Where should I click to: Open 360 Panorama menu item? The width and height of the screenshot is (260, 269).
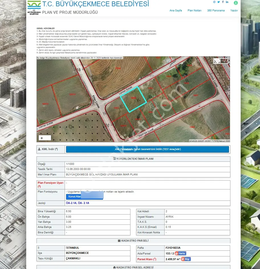(x=216, y=11)
